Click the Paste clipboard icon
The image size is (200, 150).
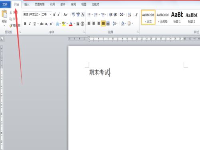4,14
